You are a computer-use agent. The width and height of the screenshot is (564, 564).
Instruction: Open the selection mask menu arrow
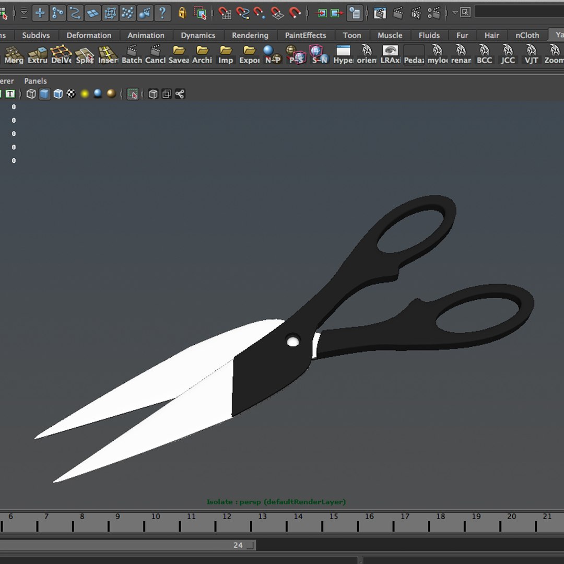click(23, 13)
